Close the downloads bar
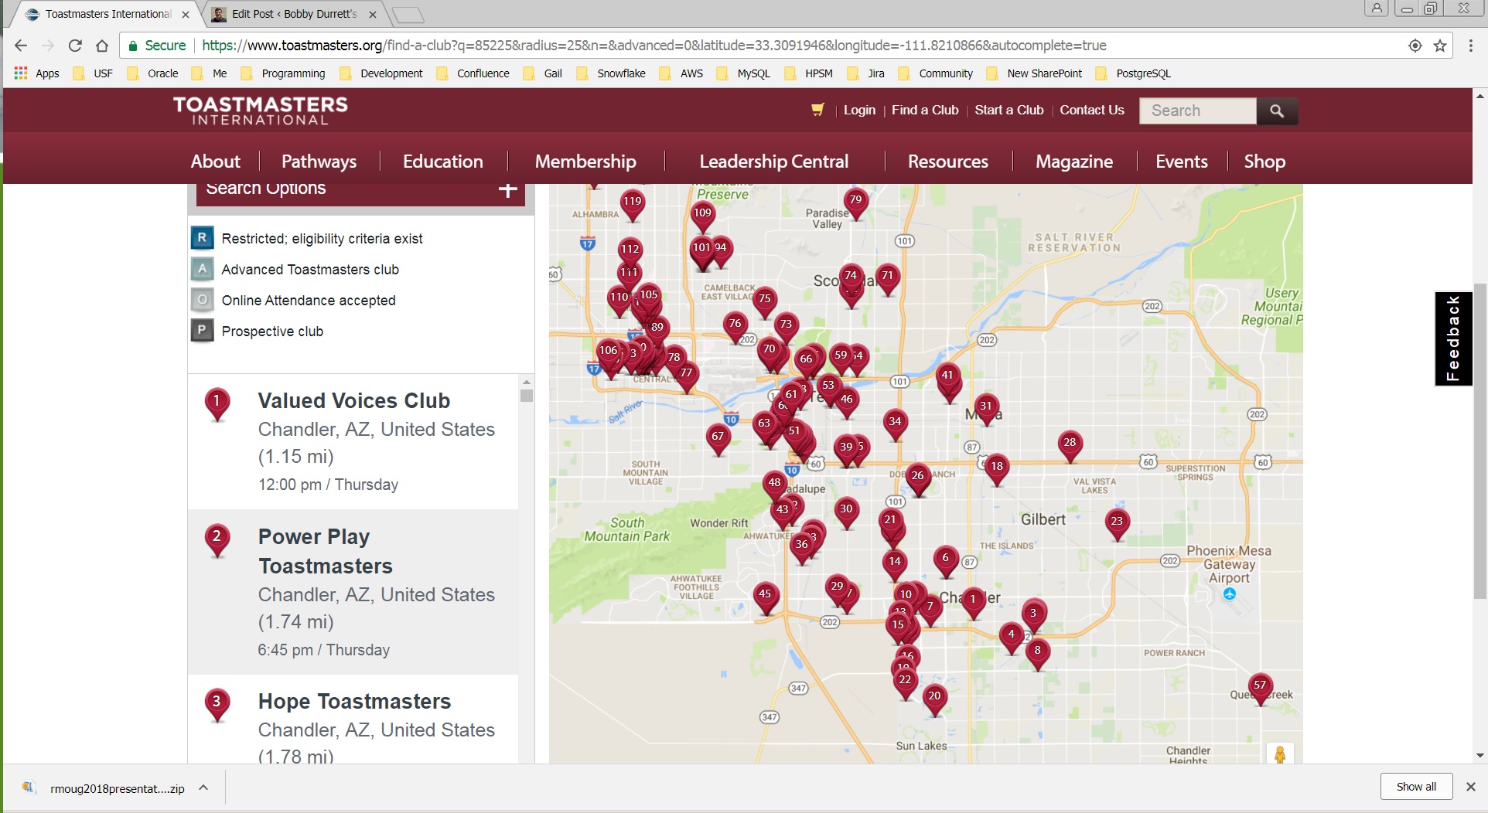This screenshot has width=1488, height=813. pyautogui.click(x=1471, y=787)
